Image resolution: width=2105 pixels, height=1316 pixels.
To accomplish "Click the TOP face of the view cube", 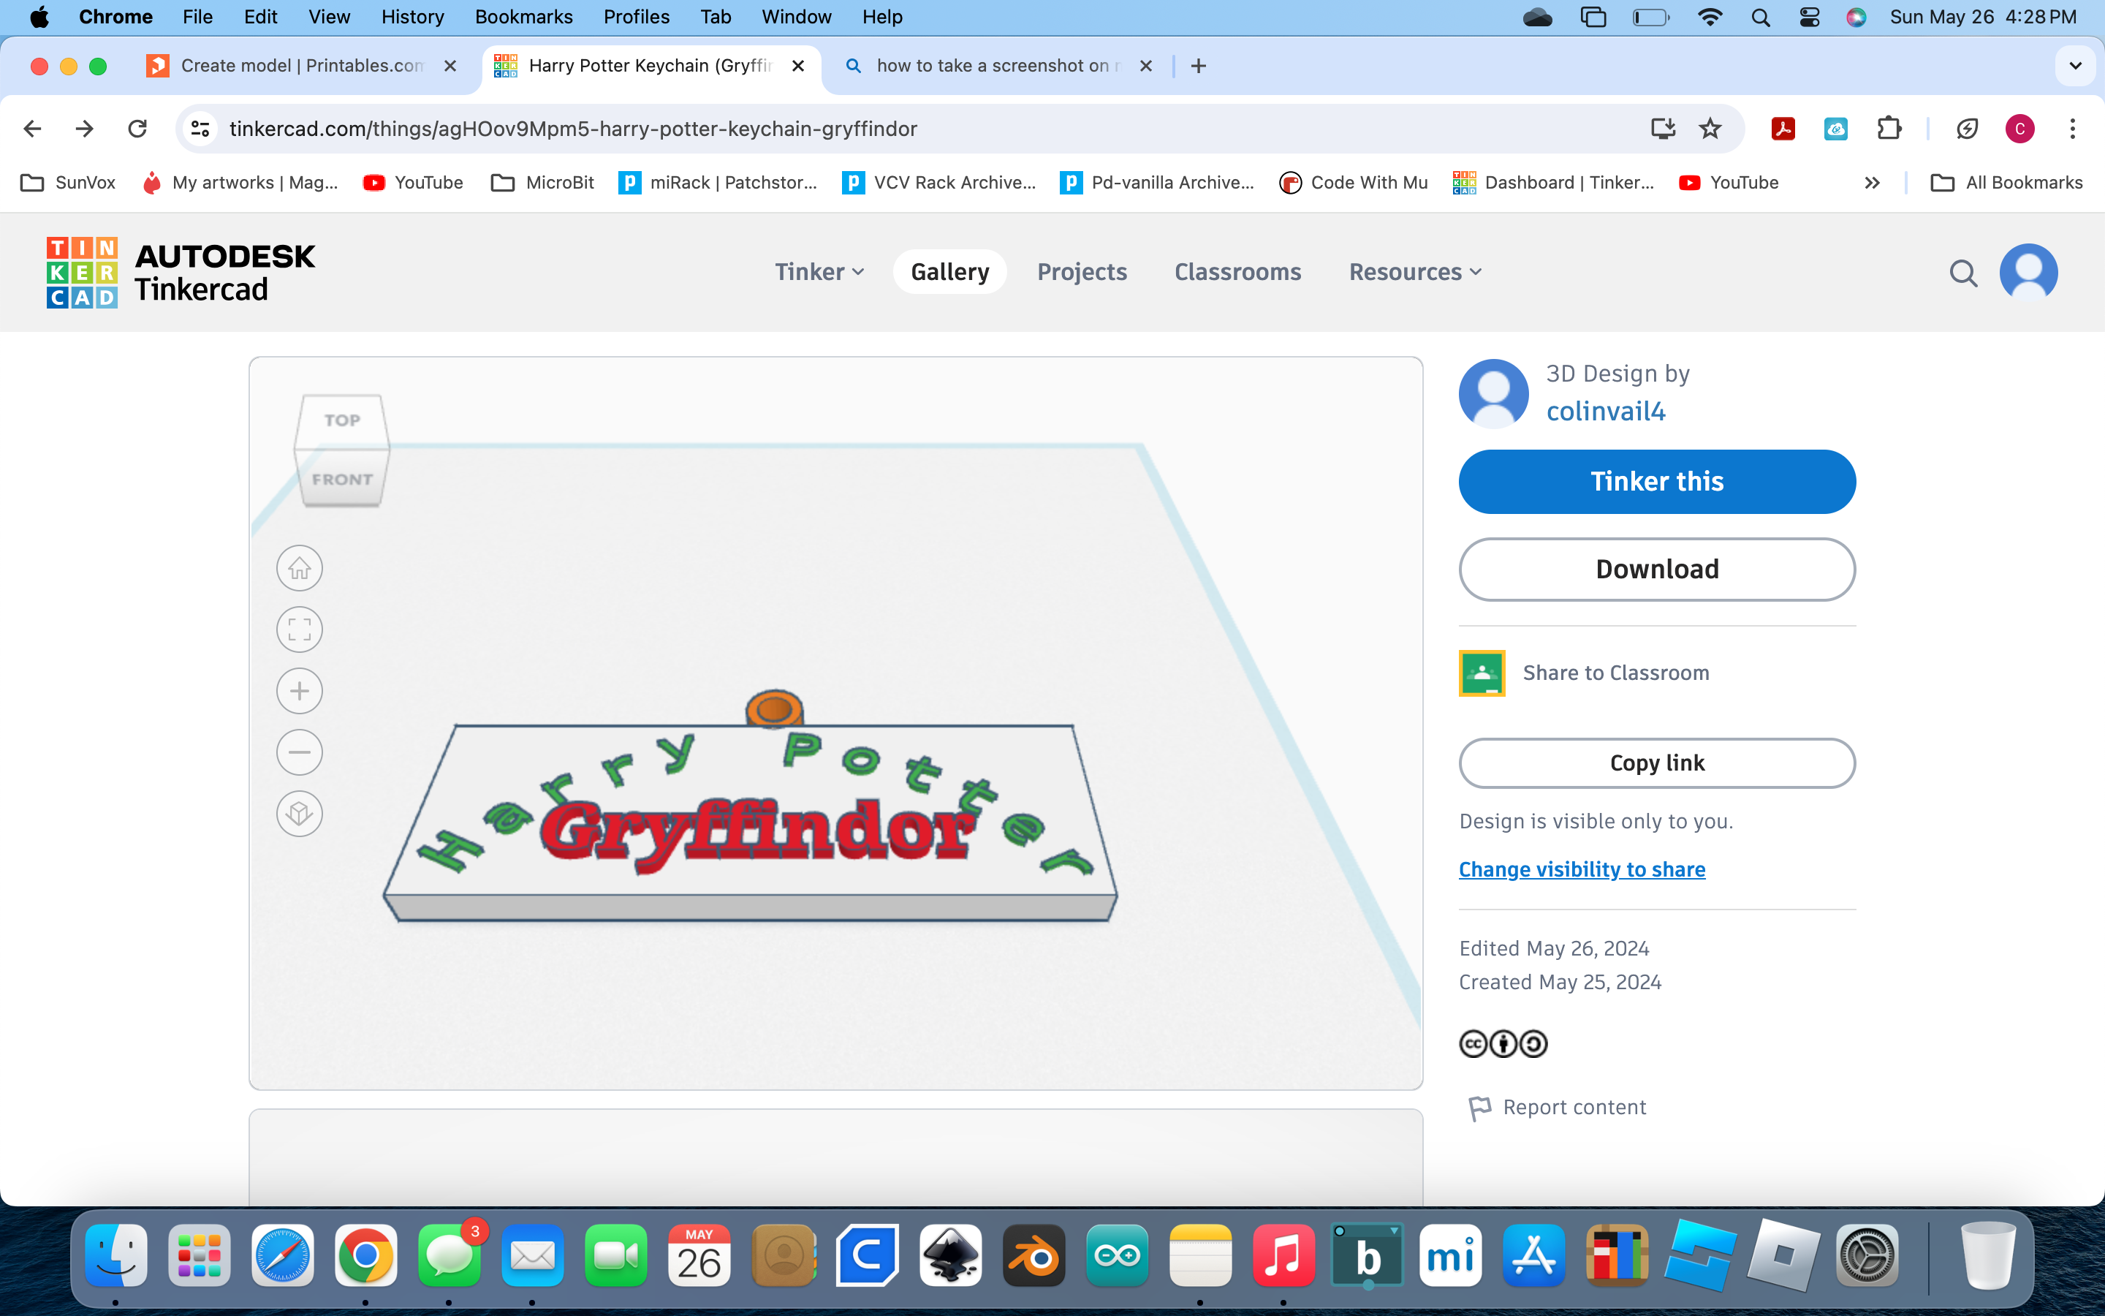I will (342, 421).
